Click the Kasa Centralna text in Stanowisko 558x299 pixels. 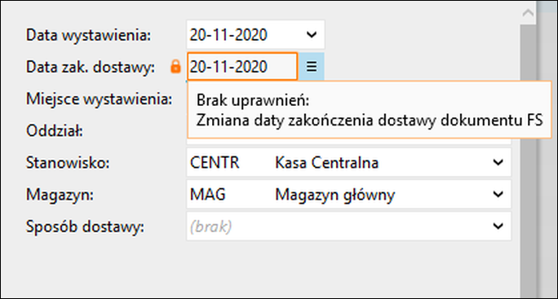pyautogui.click(x=326, y=163)
